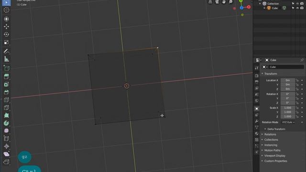This screenshot has width=306, height=172.
Task: Select the Add Cube tool
Action: (x=6, y=68)
